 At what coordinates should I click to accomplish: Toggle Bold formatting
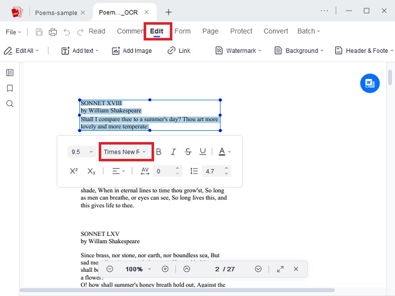(158, 152)
